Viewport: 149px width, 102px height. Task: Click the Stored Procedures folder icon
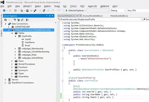pos(16,64)
